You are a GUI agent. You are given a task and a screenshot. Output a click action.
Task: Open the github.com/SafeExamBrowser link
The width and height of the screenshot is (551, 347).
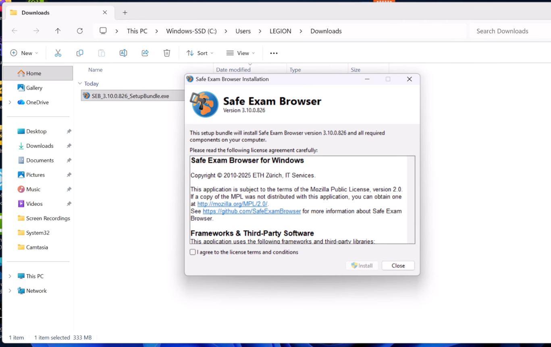(x=252, y=211)
